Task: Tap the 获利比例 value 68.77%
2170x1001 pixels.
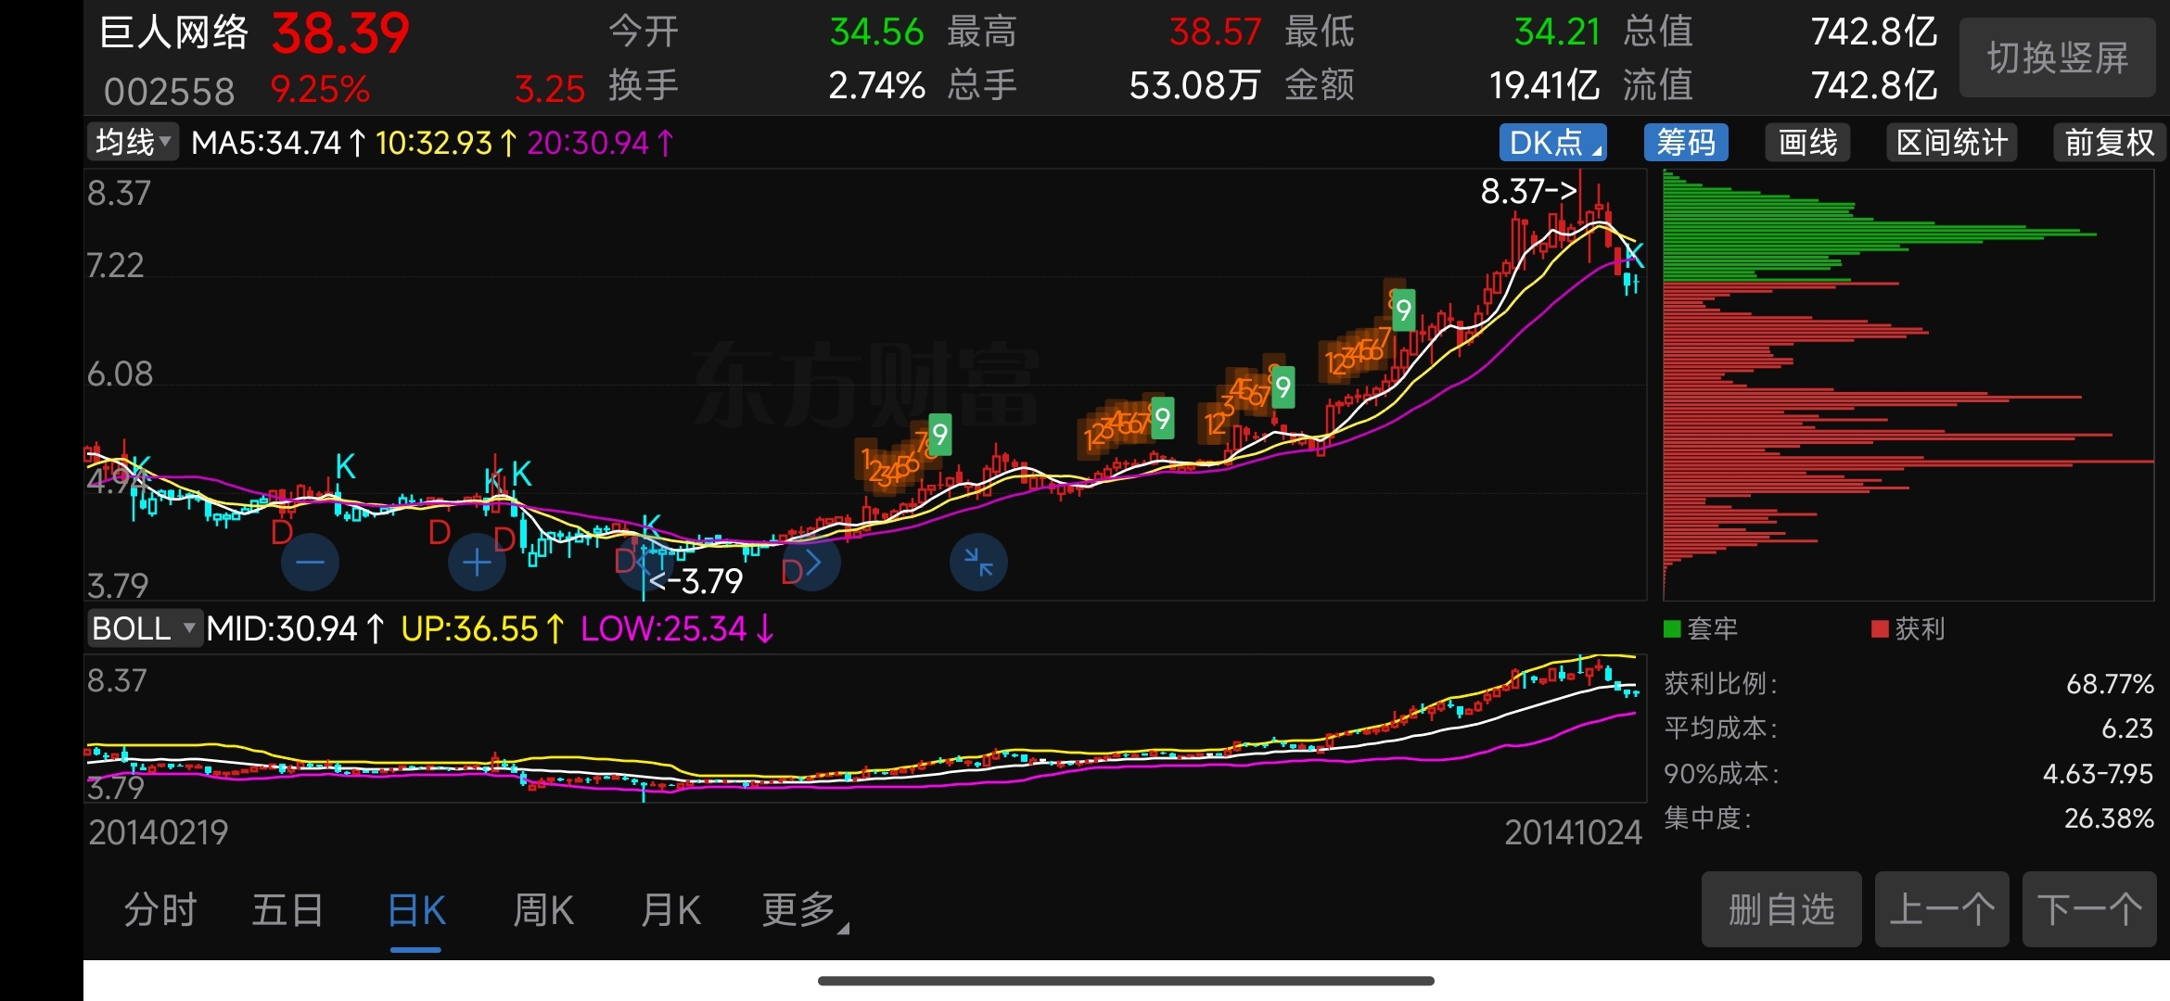Action: pyautogui.click(x=2110, y=684)
